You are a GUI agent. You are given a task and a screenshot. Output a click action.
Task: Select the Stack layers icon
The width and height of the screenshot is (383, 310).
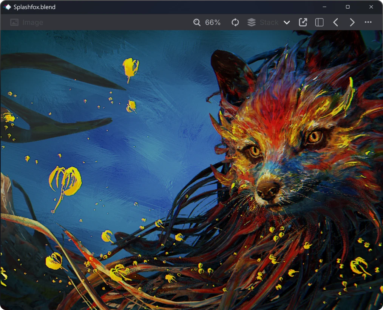point(252,22)
